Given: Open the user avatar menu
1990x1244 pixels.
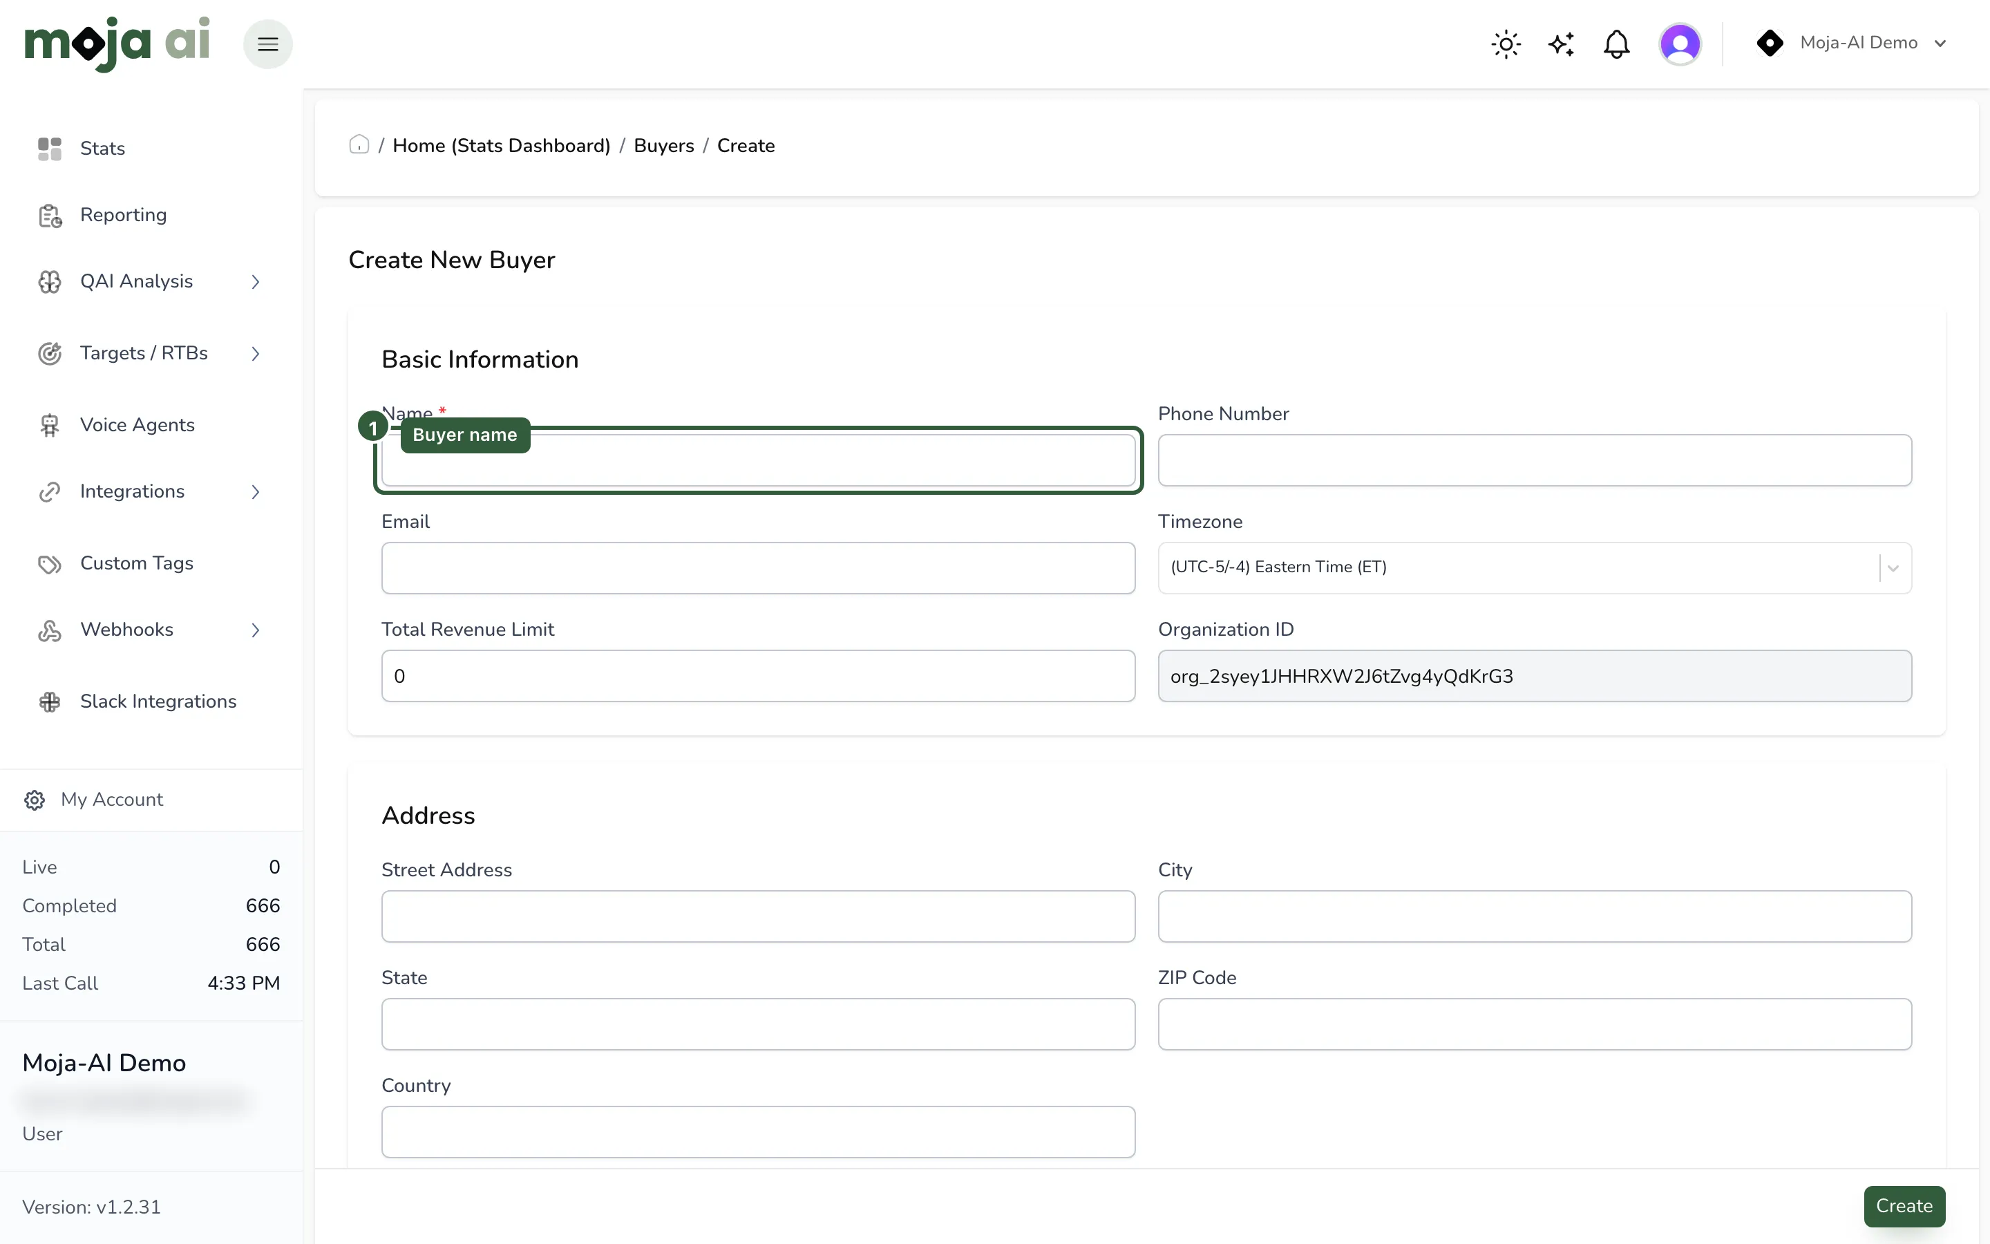Looking at the screenshot, I should point(1680,44).
